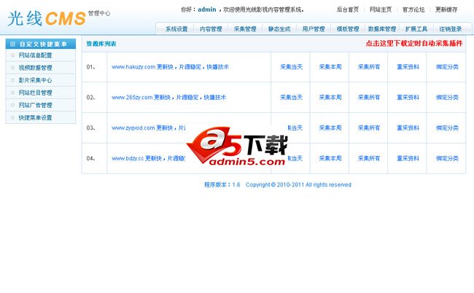Open the www.bdzy.cc resource link
The height and width of the screenshot is (293, 474).
148,158
